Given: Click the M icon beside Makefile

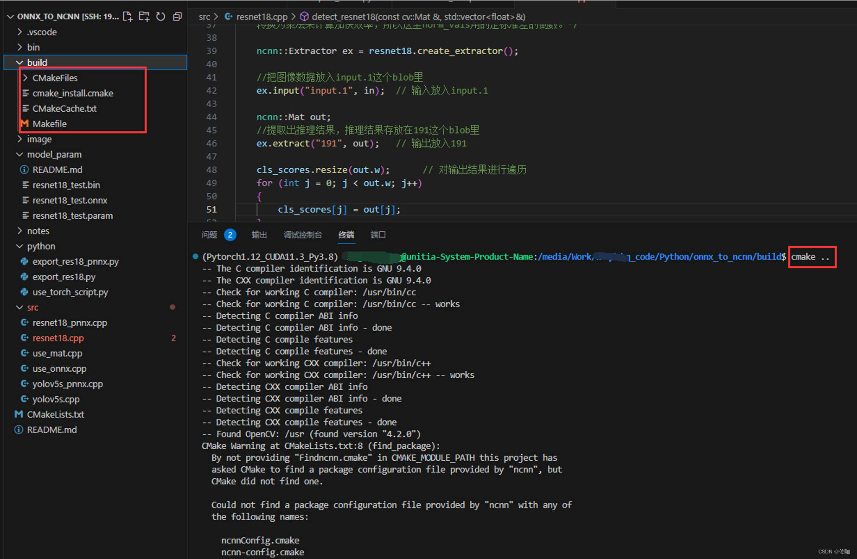Looking at the screenshot, I should 25,124.
